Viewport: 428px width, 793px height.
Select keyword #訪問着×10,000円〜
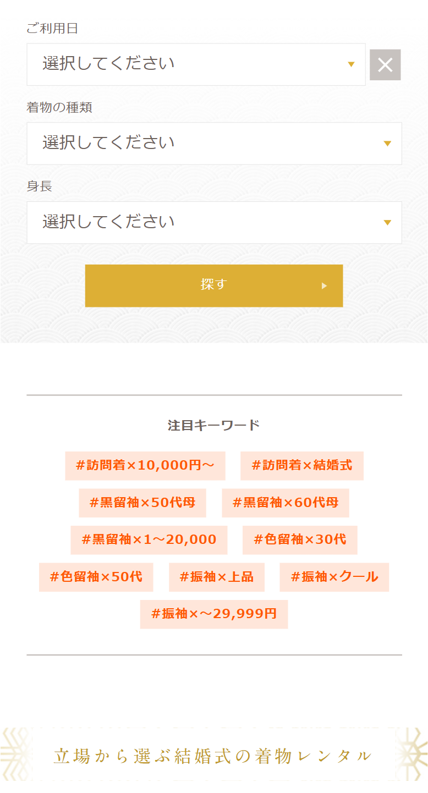click(145, 466)
